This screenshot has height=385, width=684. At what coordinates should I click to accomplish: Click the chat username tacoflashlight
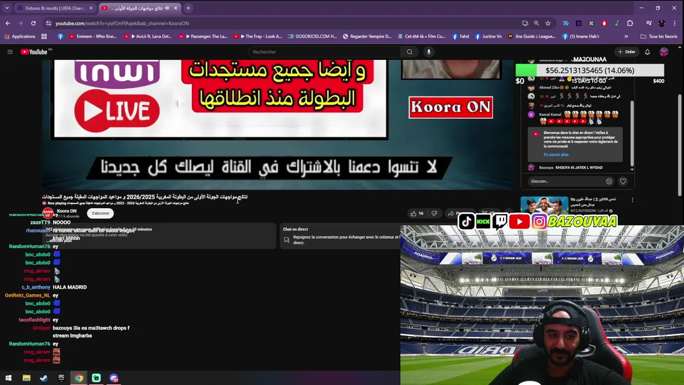pyautogui.click(x=34, y=320)
